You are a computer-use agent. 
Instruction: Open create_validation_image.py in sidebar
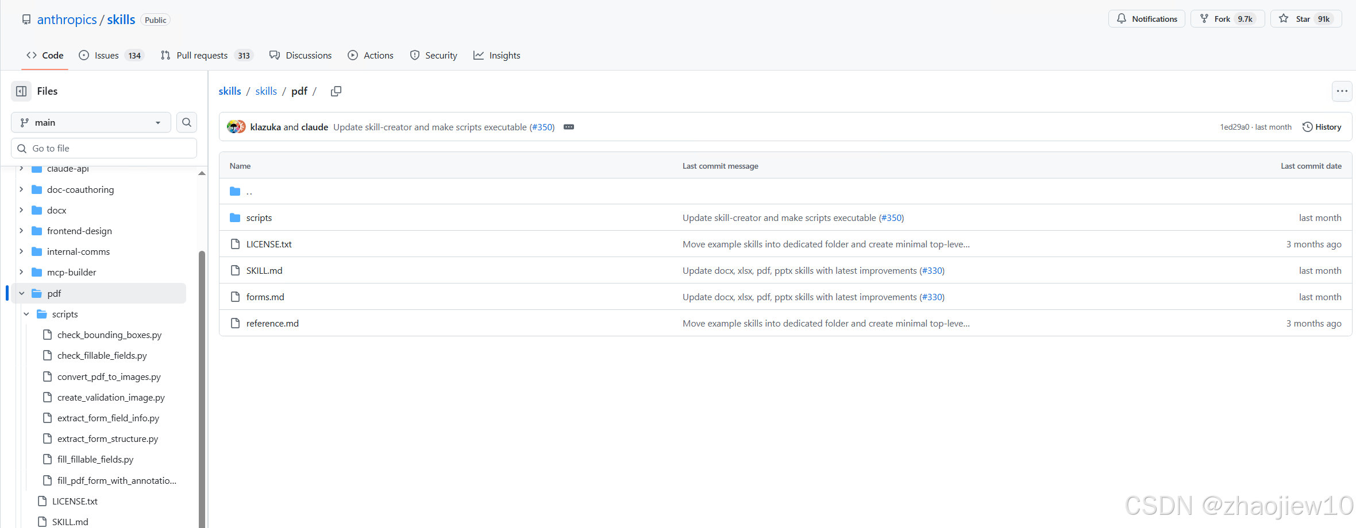pos(111,397)
